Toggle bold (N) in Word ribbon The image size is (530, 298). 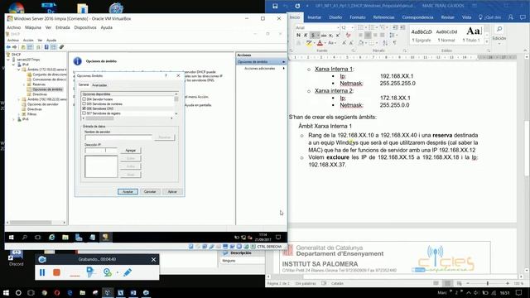point(298,35)
